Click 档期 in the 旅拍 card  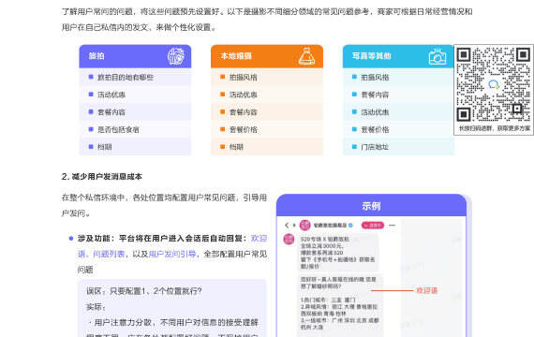point(105,147)
